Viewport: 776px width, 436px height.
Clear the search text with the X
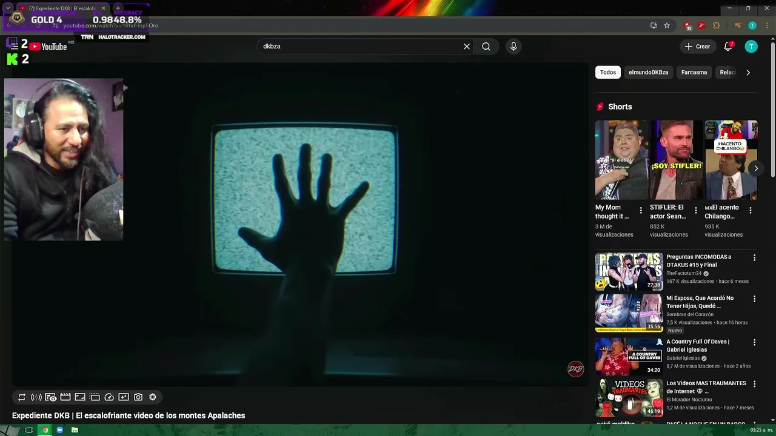(467, 47)
